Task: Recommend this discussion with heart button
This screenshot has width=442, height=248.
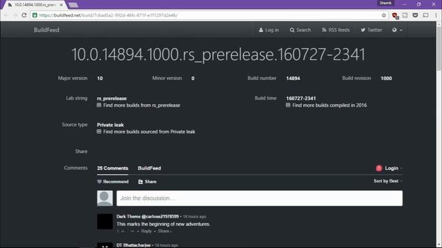Action: 113,182
